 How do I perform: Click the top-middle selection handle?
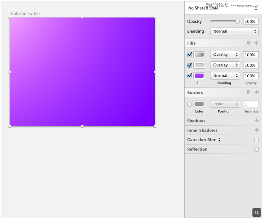pyautogui.click(x=82, y=17)
